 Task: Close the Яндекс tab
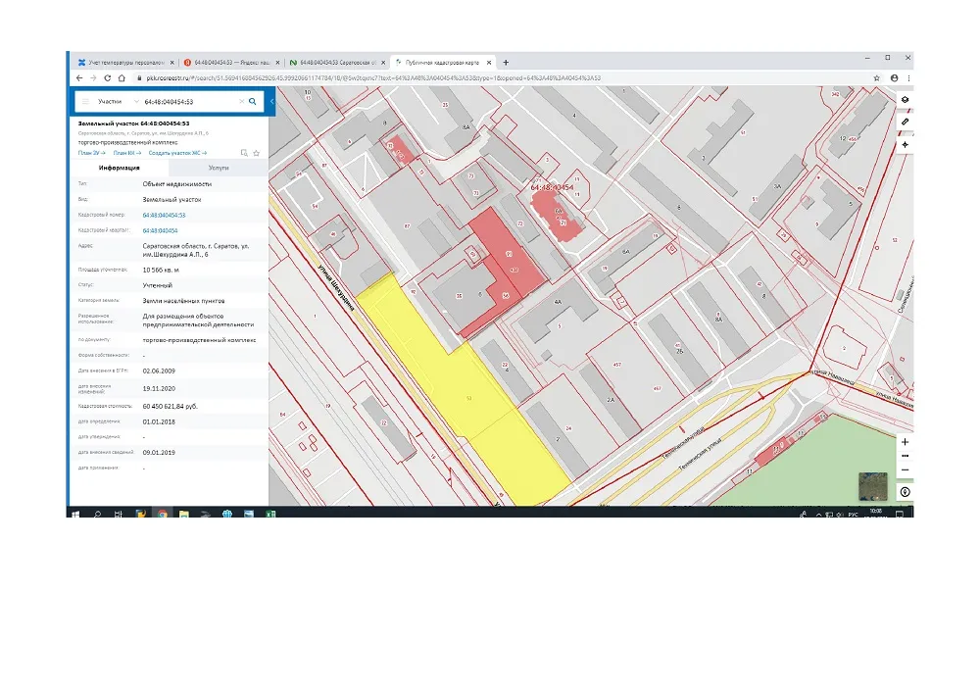point(277,63)
